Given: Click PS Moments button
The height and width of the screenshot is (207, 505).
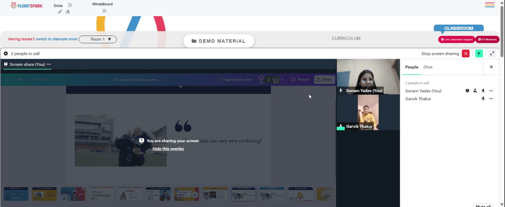Looking at the screenshot, I should tap(487, 39).
